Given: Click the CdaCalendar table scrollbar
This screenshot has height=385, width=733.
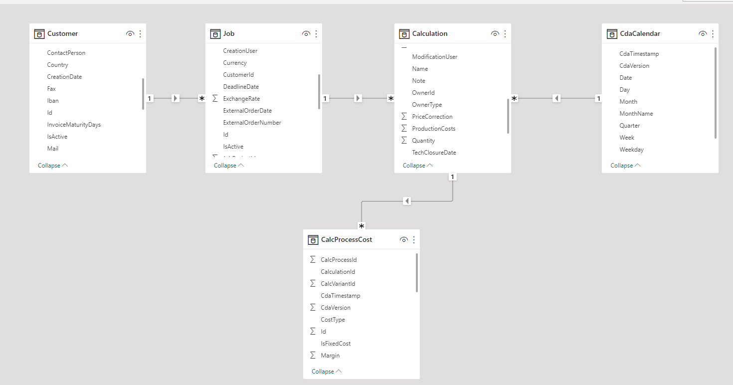Looking at the screenshot, I should click(x=716, y=93).
